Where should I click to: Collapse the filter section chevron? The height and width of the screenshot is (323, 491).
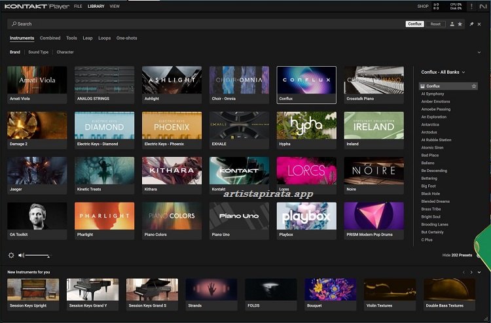pos(479,52)
